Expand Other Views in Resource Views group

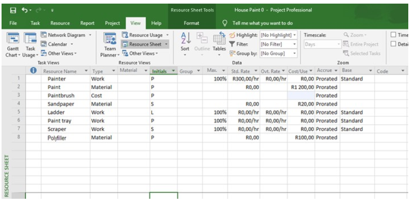point(140,54)
